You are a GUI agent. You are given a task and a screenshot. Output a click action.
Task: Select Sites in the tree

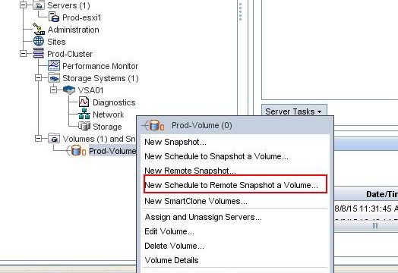56,42
